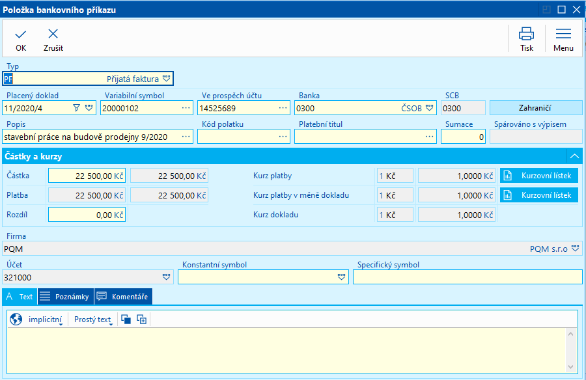Image resolution: width=586 pixels, height=380 pixels.
Task: Open the Banka ČSOB dropdown
Action: pos(430,108)
